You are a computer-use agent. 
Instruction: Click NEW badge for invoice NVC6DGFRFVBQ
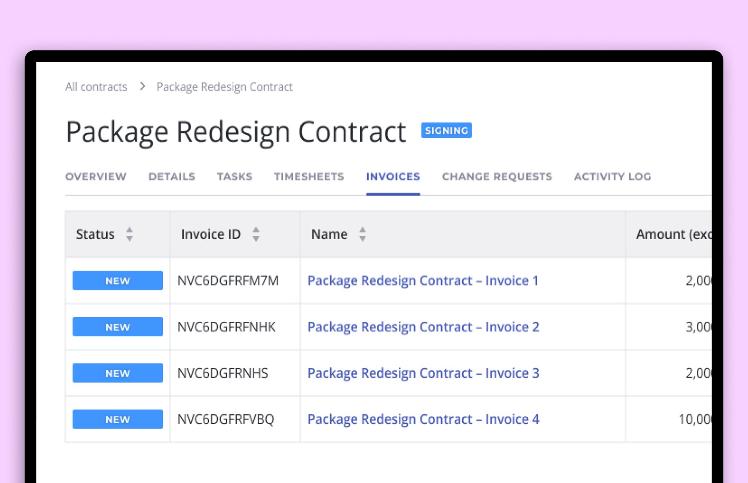(117, 420)
